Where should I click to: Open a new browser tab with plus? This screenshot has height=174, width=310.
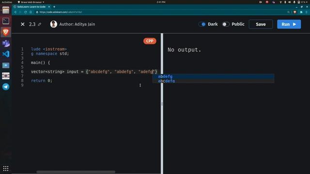[54, 7]
